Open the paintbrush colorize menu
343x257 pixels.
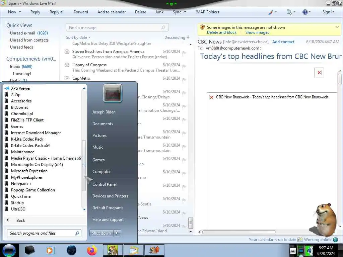pos(272,12)
